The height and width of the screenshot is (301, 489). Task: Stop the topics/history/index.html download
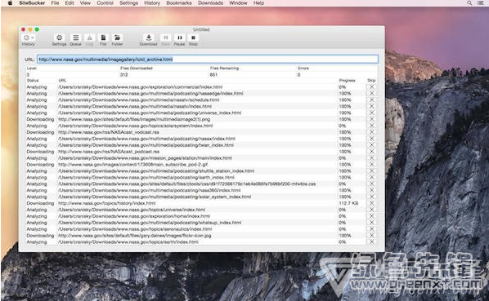(x=371, y=203)
